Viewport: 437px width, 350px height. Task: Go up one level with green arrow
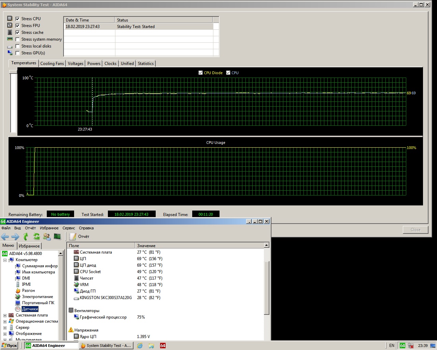point(26,237)
